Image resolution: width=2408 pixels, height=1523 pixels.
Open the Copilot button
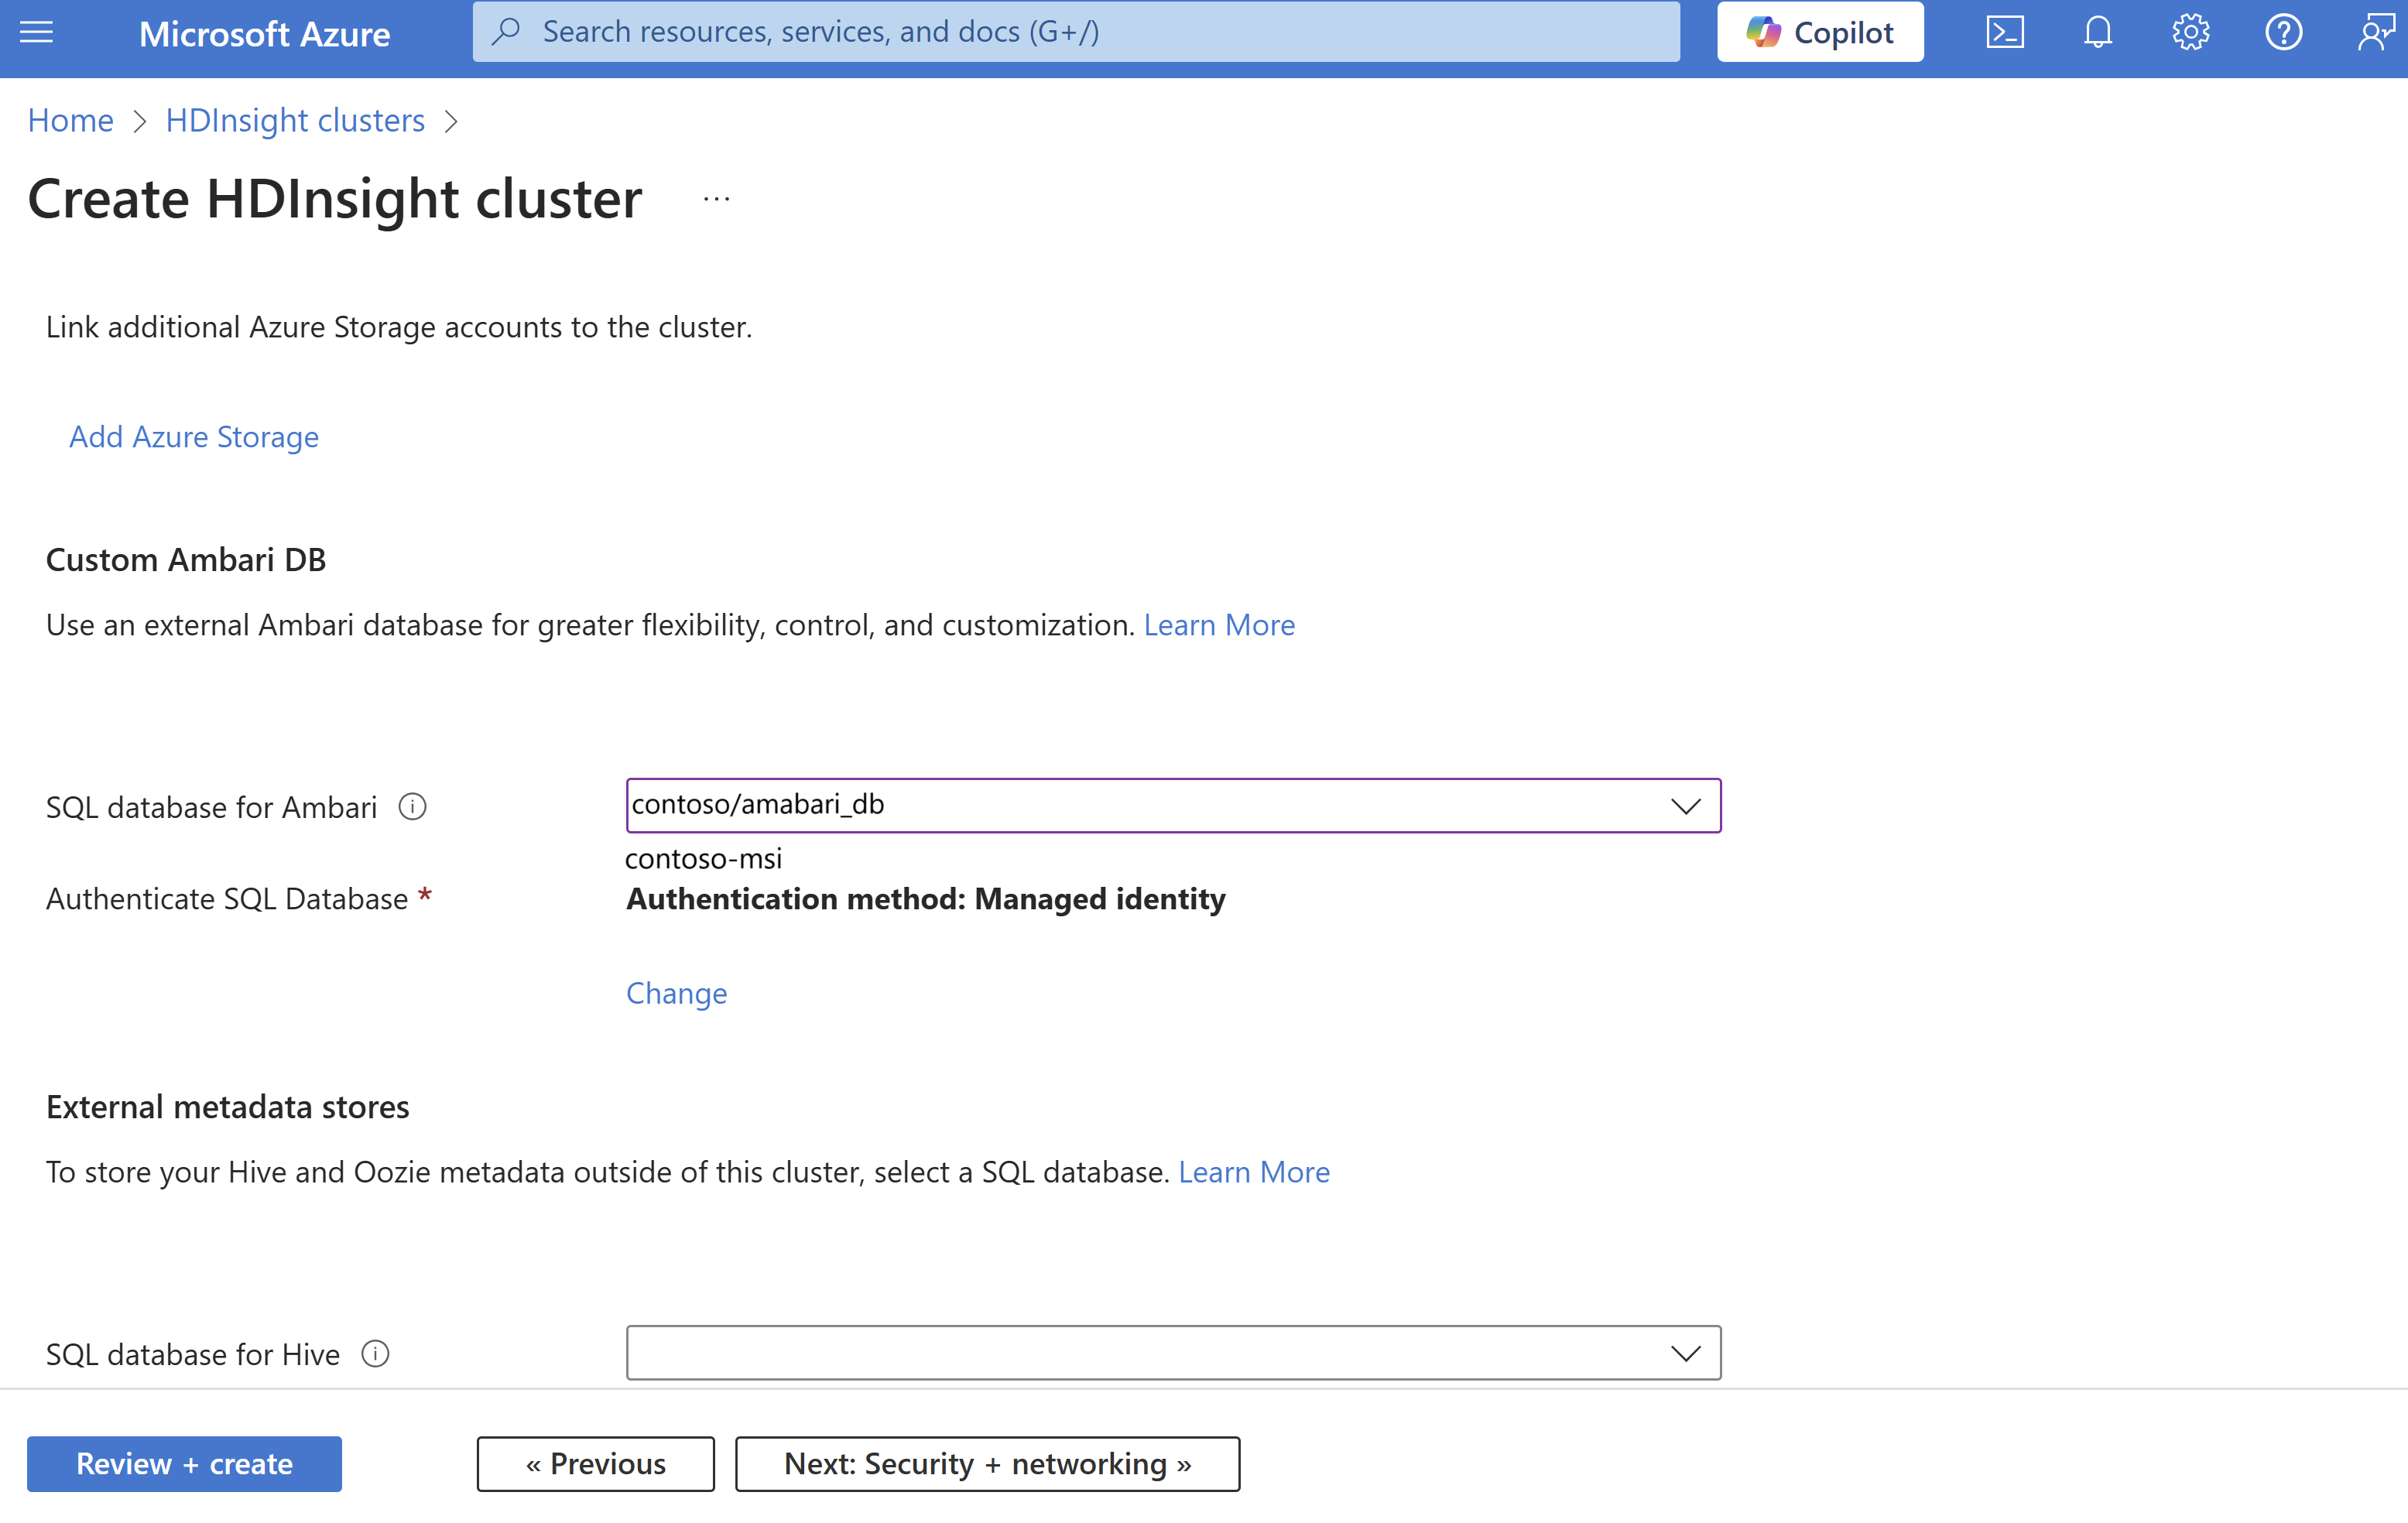pyautogui.click(x=1819, y=32)
